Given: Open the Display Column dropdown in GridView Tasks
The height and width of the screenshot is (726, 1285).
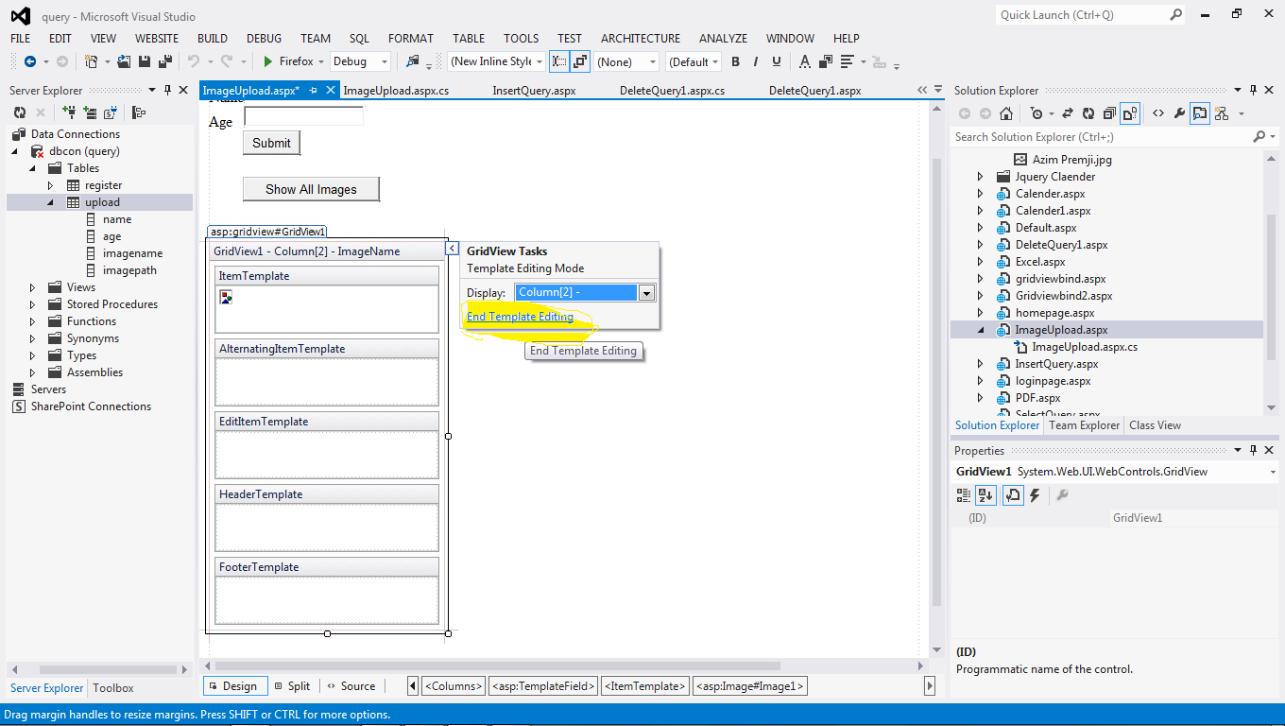Looking at the screenshot, I should (x=645, y=292).
